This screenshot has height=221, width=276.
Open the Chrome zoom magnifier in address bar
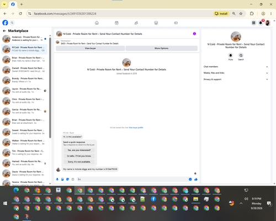pyautogui.click(x=234, y=14)
